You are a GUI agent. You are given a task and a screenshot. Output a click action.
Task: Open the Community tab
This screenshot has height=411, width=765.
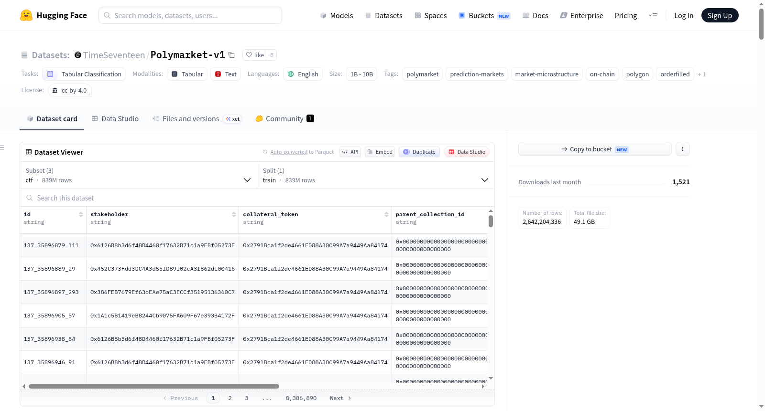pos(284,119)
